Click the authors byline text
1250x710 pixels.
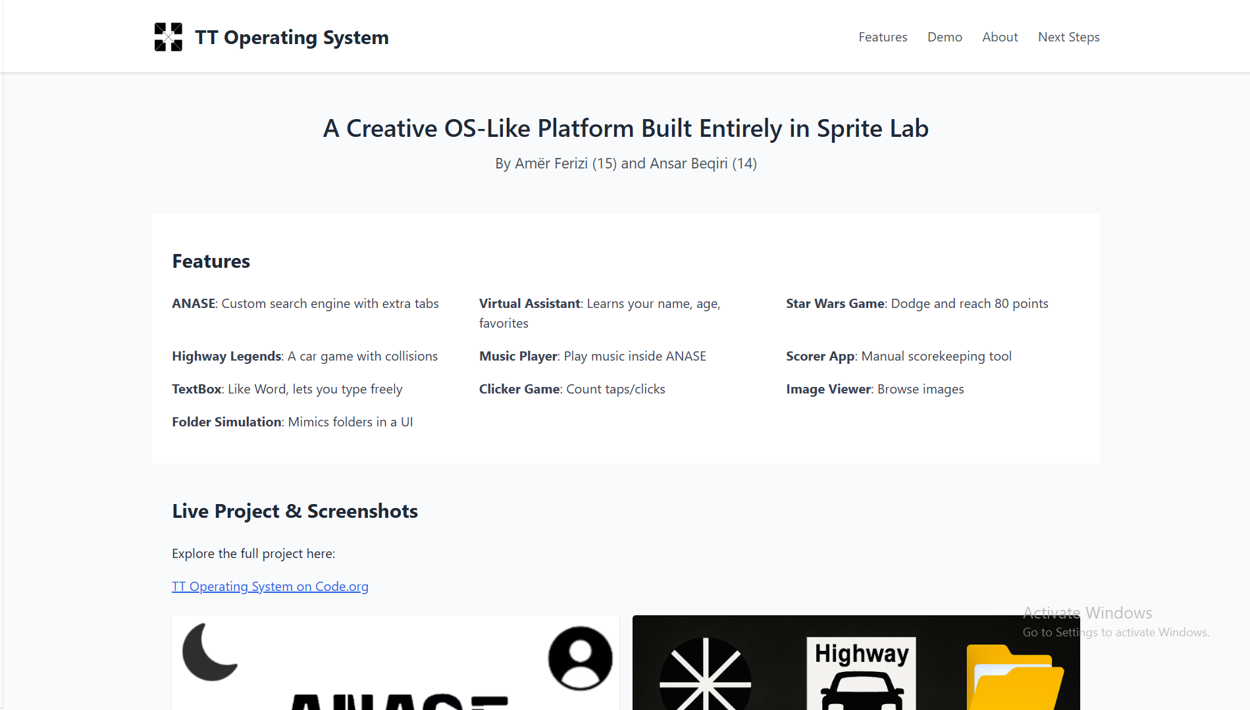(626, 163)
